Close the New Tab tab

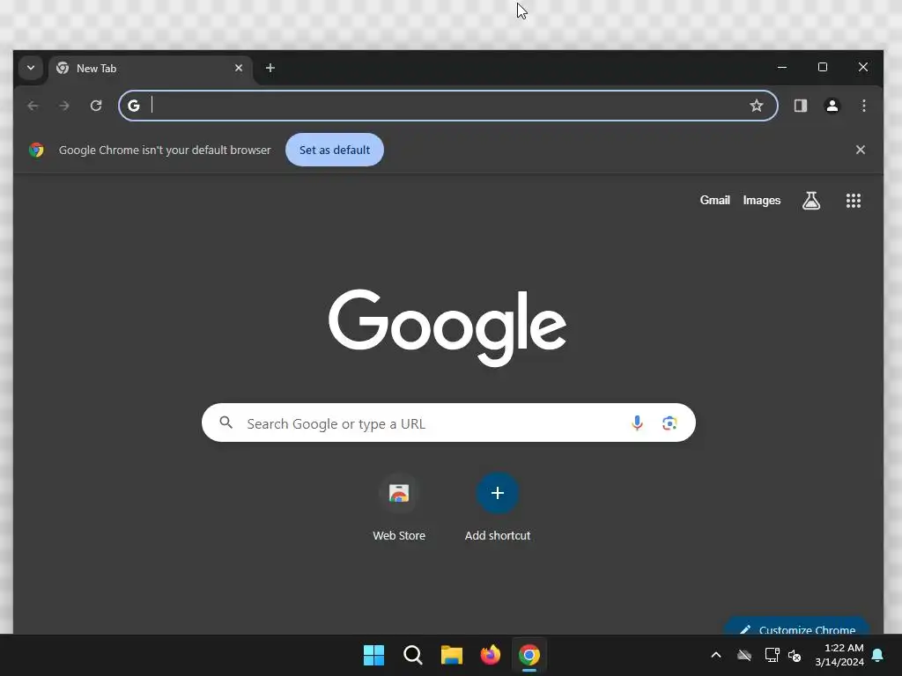pyautogui.click(x=239, y=68)
